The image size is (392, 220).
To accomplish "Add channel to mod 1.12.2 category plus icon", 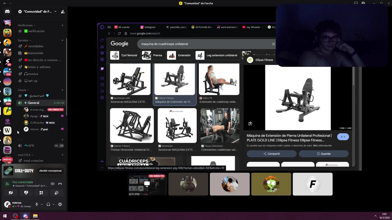I will 62,155.
